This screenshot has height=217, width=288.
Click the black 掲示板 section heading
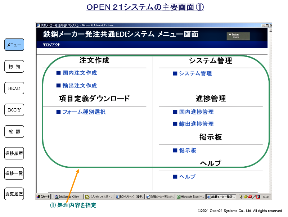click(211, 137)
